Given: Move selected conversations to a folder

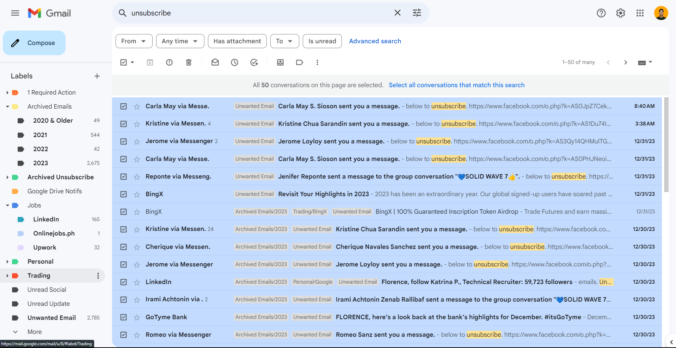Looking at the screenshot, I should 281,62.
